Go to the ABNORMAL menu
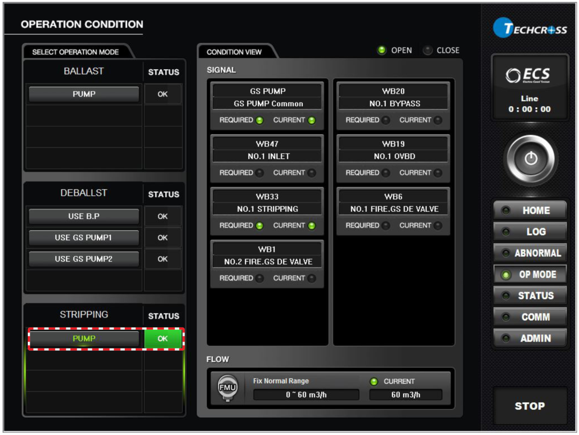 pyautogui.click(x=530, y=253)
